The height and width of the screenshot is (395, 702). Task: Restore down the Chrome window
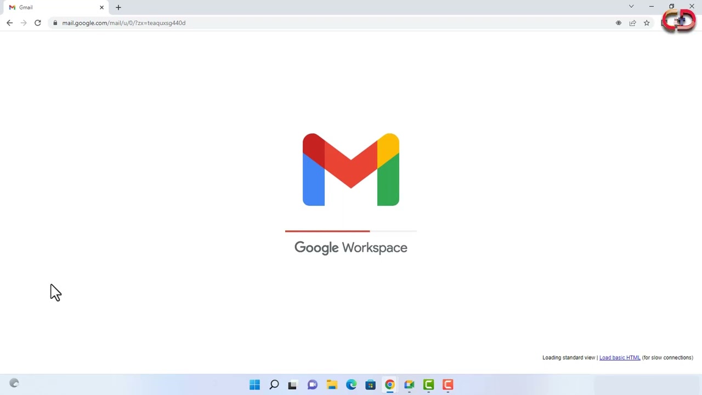tap(672, 7)
